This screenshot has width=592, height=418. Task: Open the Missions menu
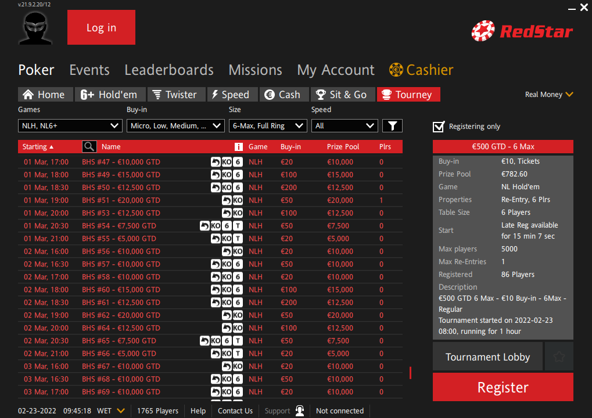pyautogui.click(x=255, y=70)
